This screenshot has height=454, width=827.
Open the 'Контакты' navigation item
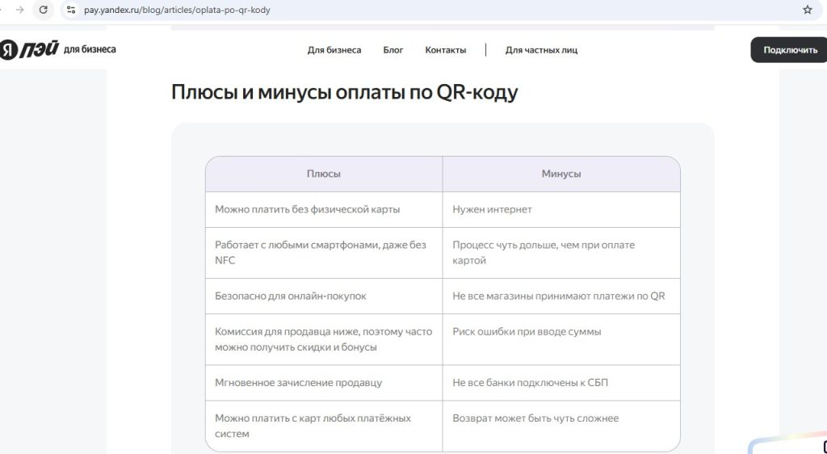446,50
